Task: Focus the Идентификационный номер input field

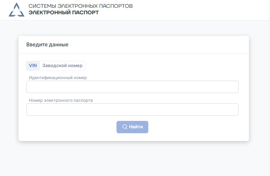Action: click(132, 87)
